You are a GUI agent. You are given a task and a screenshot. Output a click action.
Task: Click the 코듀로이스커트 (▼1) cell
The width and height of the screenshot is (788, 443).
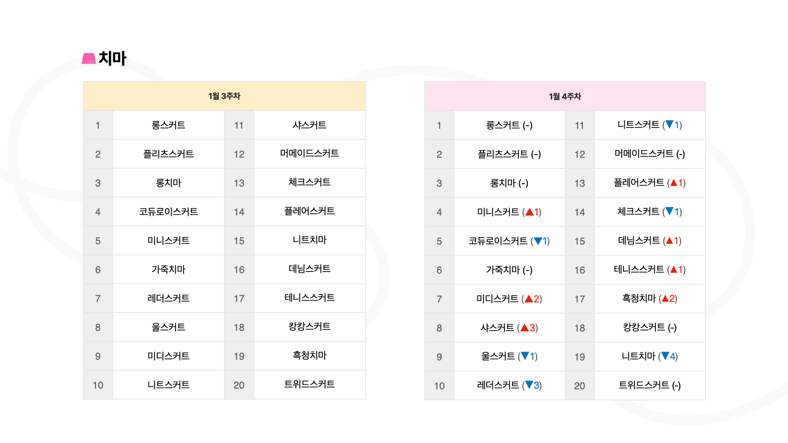pos(509,241)
